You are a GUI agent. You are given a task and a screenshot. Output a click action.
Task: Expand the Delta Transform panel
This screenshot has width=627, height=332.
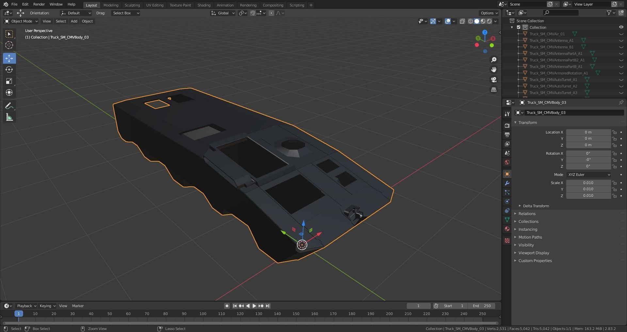[536, 206]
